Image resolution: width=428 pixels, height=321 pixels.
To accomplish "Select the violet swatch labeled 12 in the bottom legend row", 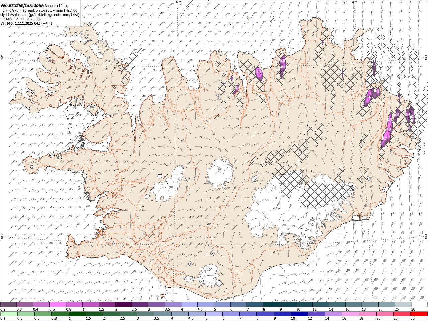I will coord(316,314).
